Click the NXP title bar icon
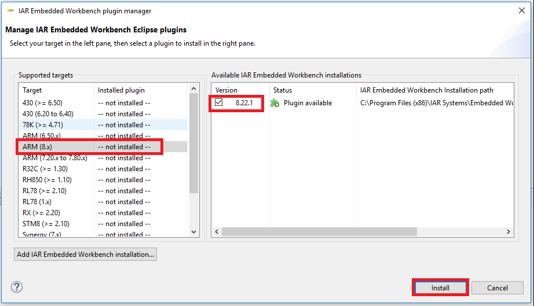This screenshot has height=306, width=534. pos(11,11)
